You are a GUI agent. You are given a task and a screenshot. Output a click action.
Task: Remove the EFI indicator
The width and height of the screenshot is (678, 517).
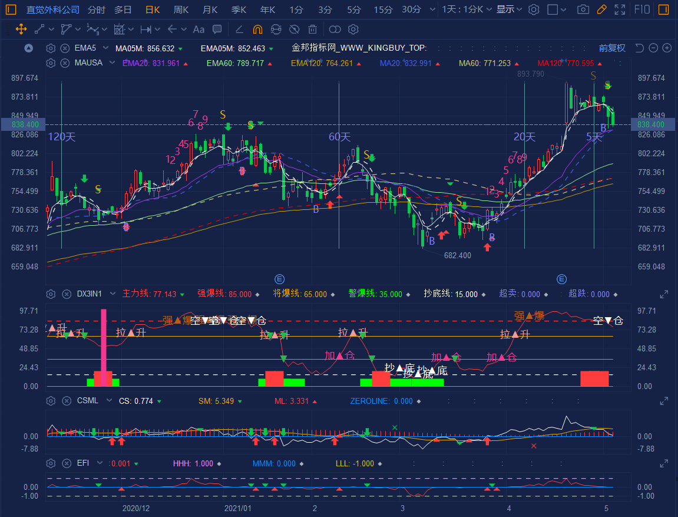click(67, 463)
